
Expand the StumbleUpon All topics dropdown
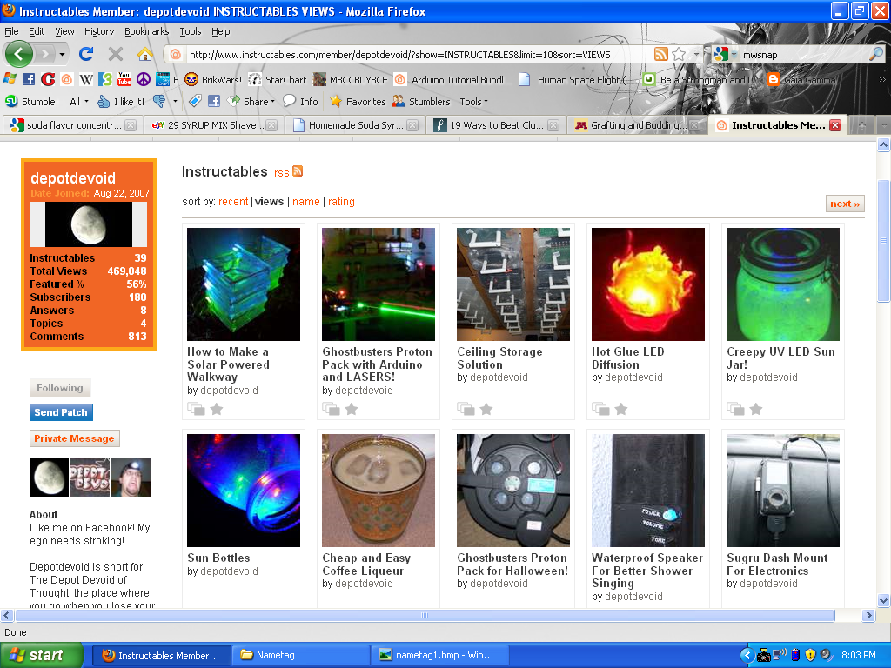[x=79, y=102]
